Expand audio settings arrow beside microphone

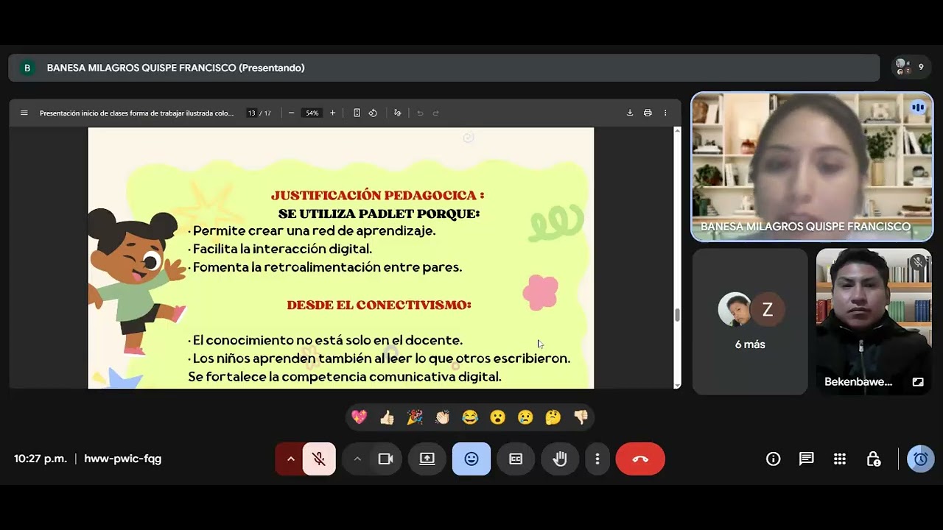[290, 459]
